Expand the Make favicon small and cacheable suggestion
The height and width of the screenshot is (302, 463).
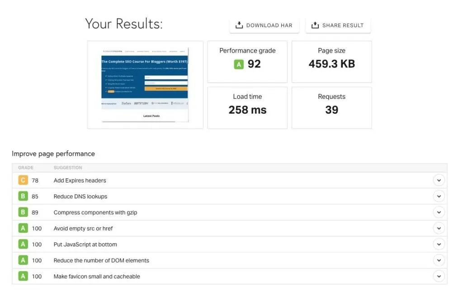[439, 276]
